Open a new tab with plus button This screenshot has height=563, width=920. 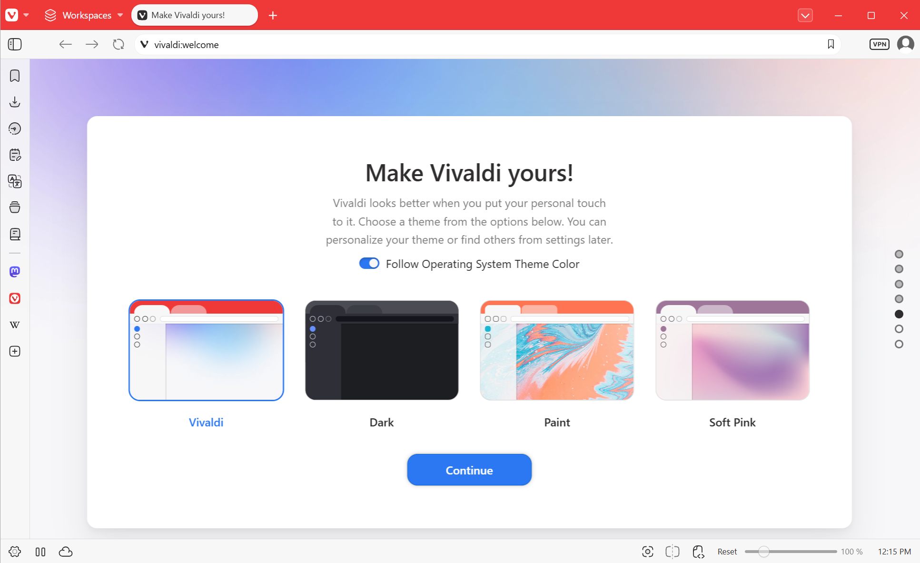273,15
